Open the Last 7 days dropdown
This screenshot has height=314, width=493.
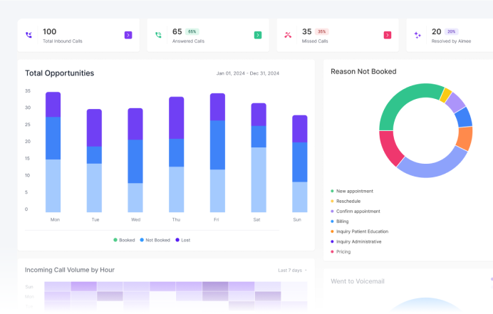(x=292, y=271)
